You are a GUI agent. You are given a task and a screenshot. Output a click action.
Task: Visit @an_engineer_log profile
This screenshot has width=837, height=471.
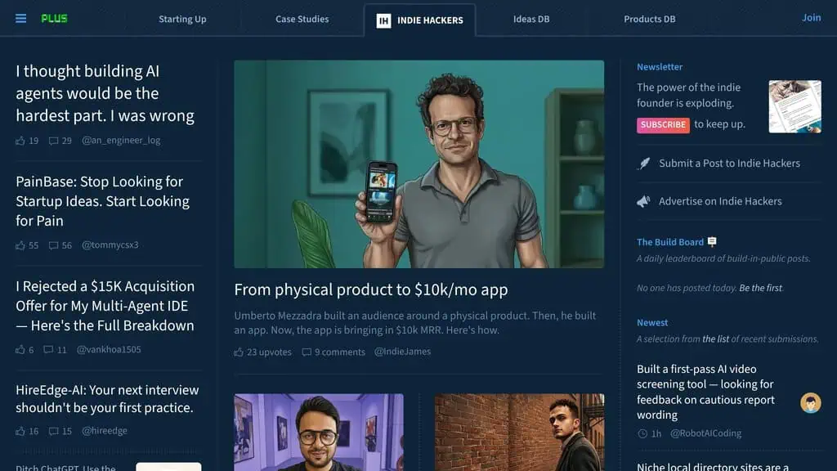point(121,141)
